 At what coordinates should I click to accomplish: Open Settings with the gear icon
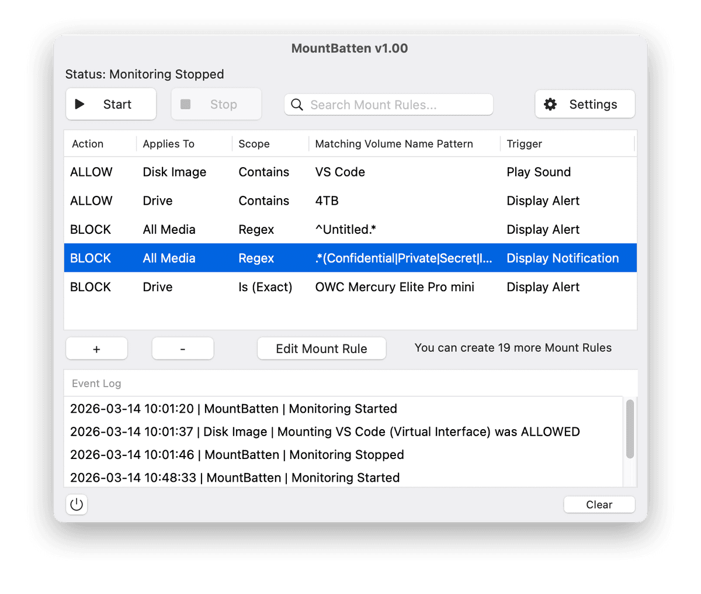coord(584,104)
